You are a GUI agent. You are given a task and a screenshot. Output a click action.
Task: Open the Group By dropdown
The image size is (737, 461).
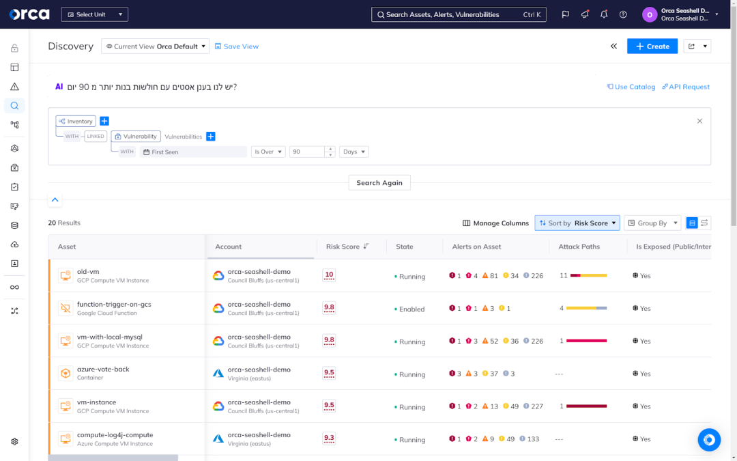coord(652,223)
